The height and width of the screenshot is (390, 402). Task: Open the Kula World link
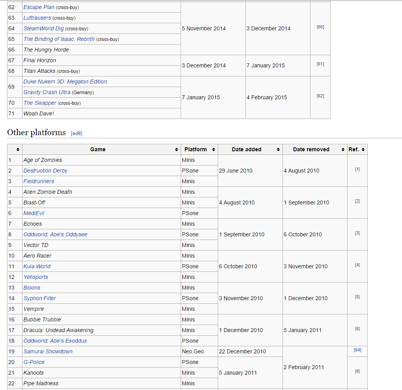37,266
